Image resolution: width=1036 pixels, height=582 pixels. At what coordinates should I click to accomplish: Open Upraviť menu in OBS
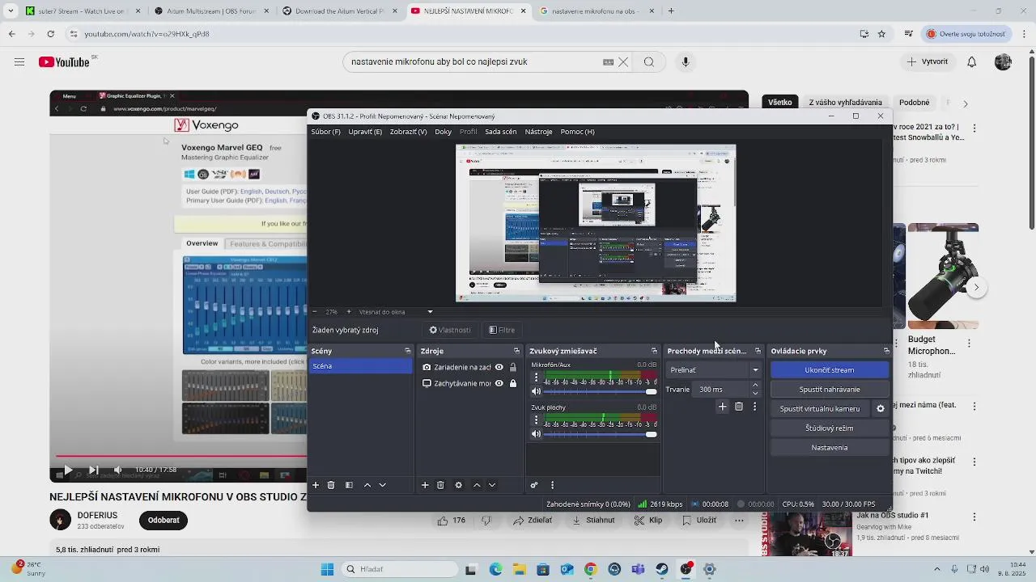click(365, 132)
